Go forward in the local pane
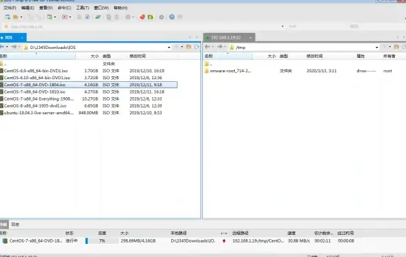This screenshot has width=406, height=257. pyautogui.click(x=14, y=47)
